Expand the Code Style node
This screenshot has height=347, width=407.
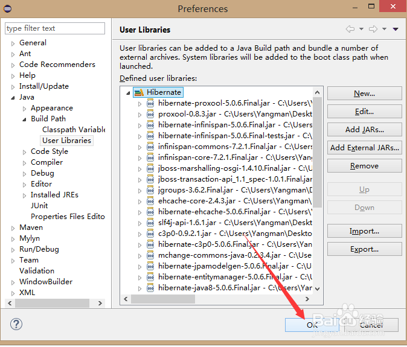pyautogui.click(x=24, y=152)
